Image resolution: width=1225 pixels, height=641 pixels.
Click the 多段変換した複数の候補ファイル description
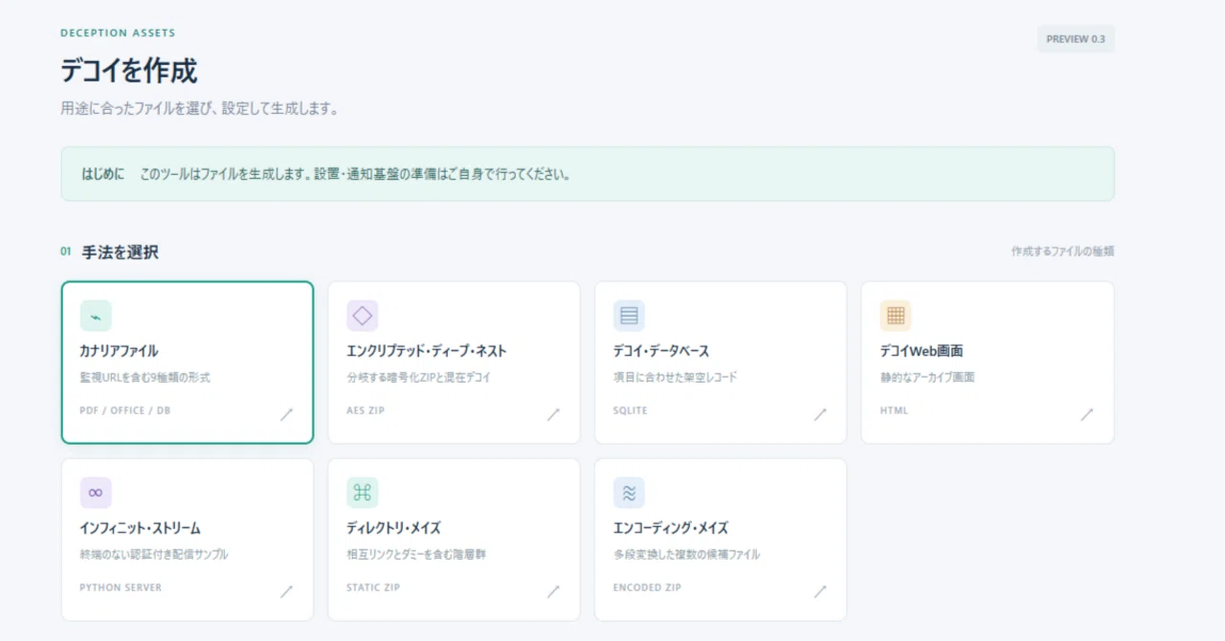(x=687, y=555)
